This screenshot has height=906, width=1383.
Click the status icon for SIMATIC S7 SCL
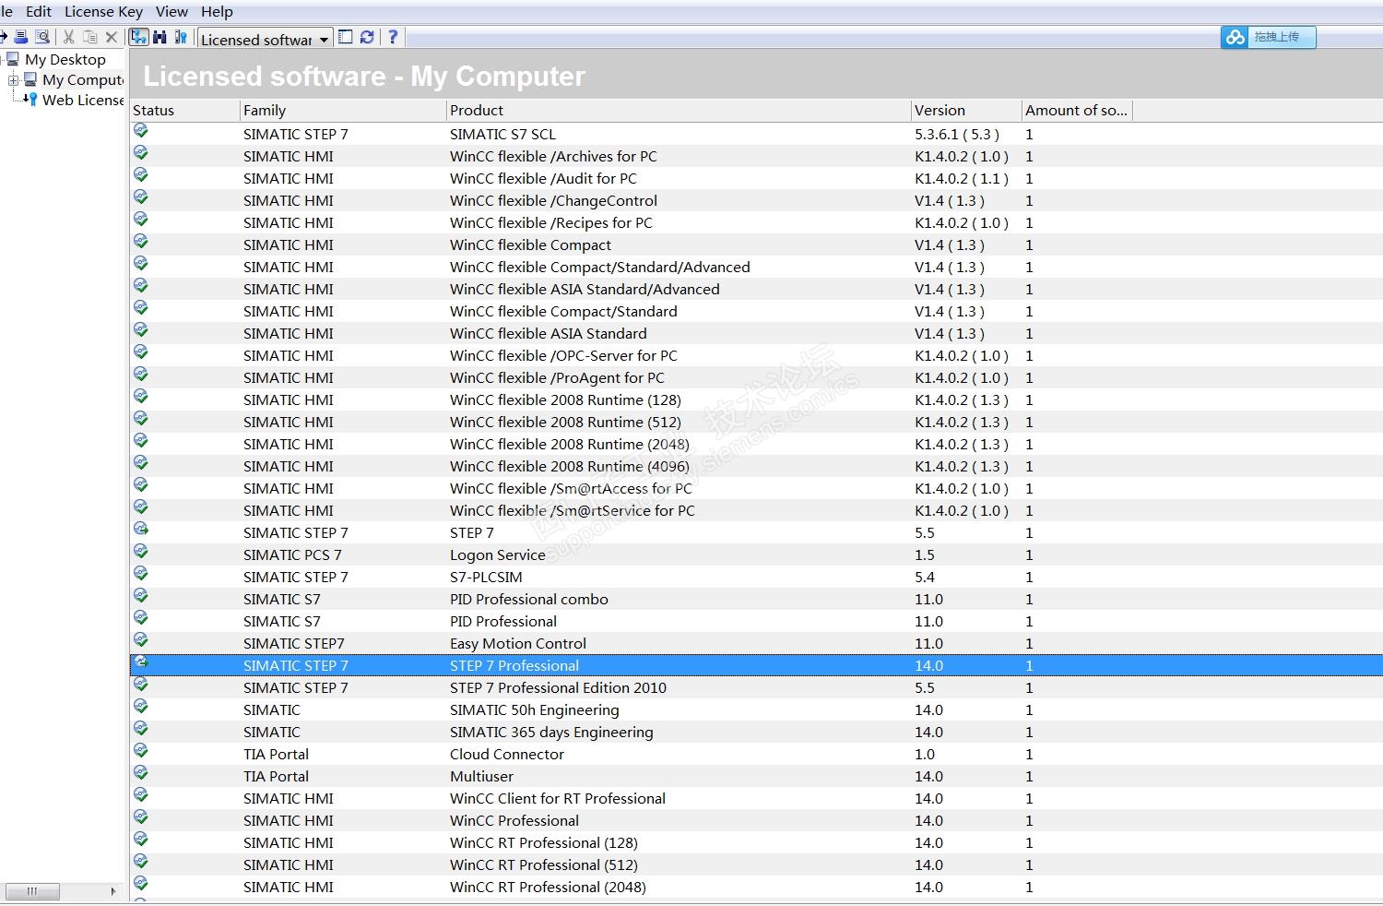[141, 131]
